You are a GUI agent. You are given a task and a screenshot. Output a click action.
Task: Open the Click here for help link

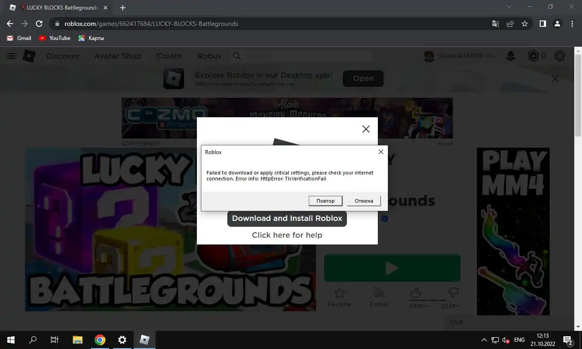pyautogui.click(x=287, y=235)
